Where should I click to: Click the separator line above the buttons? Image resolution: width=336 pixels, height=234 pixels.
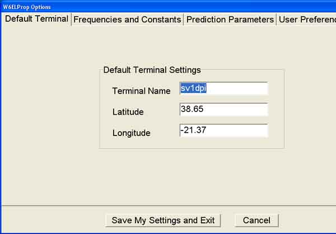pyautogui.click(x=168, y=205)
